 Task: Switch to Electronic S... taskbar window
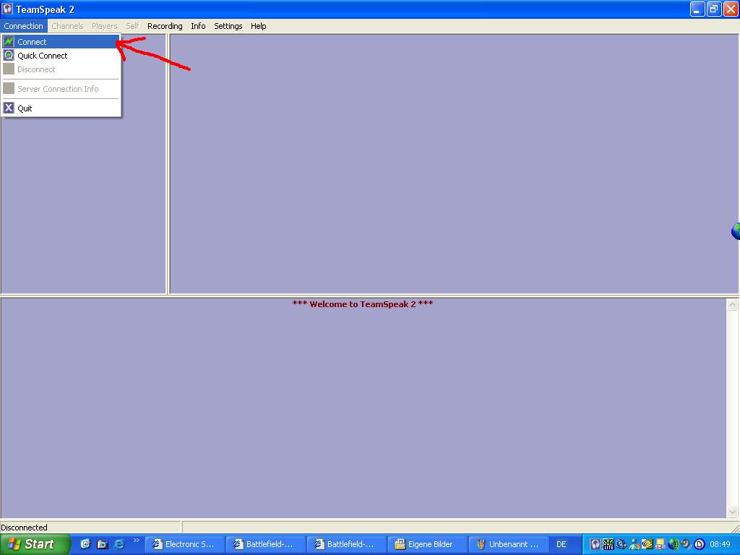[x=184, y=544]
